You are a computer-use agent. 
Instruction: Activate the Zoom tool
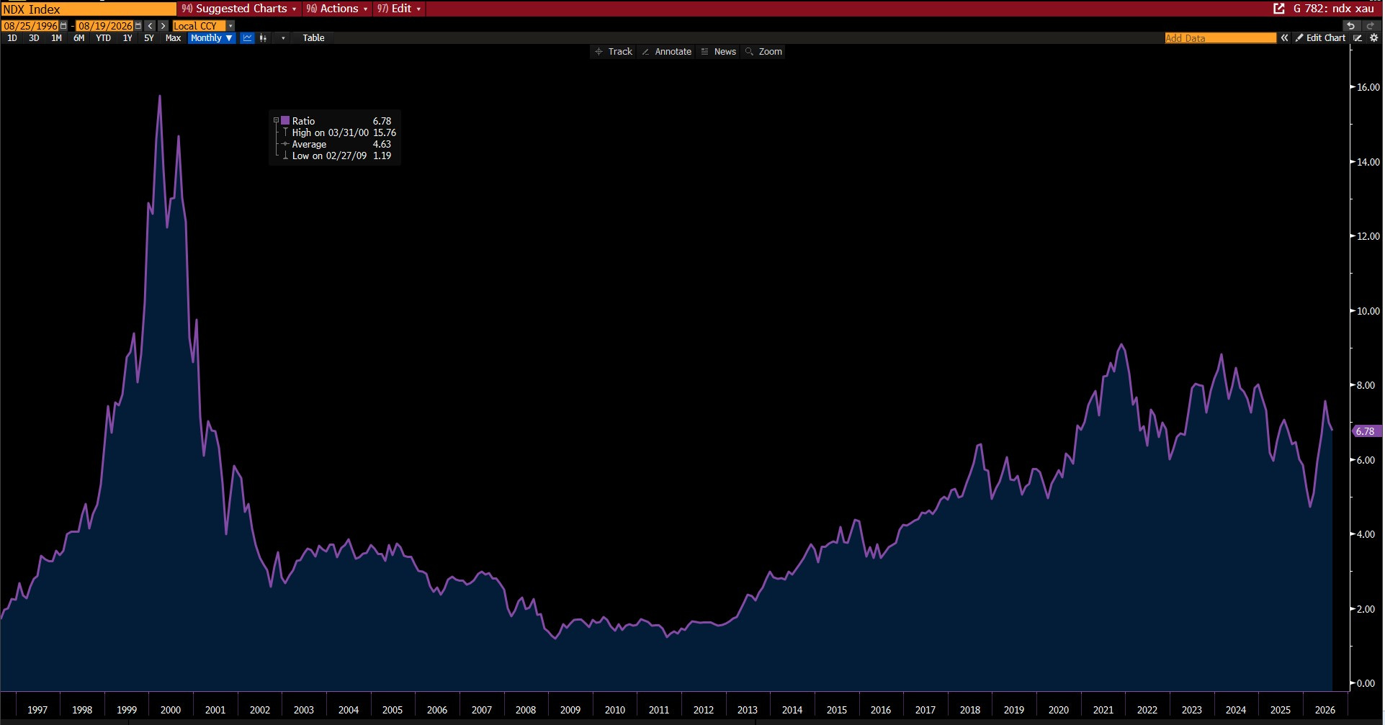(763, 52)
